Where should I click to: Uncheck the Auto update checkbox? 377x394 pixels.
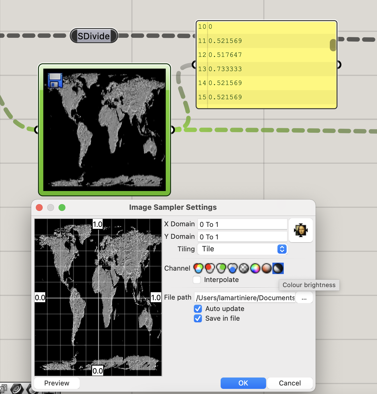pyautogui.click(x=198, y=309)
